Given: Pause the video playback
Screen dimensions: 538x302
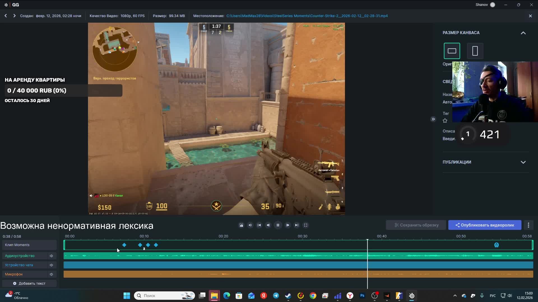Looking at the screenshot, I should (x=278, y=225).
